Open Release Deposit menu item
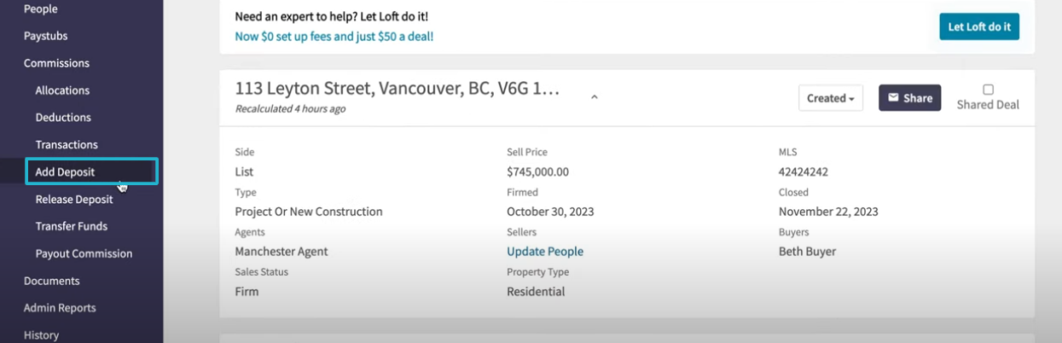Viewport: 1062px width, 343px height. tap(74, 199)
